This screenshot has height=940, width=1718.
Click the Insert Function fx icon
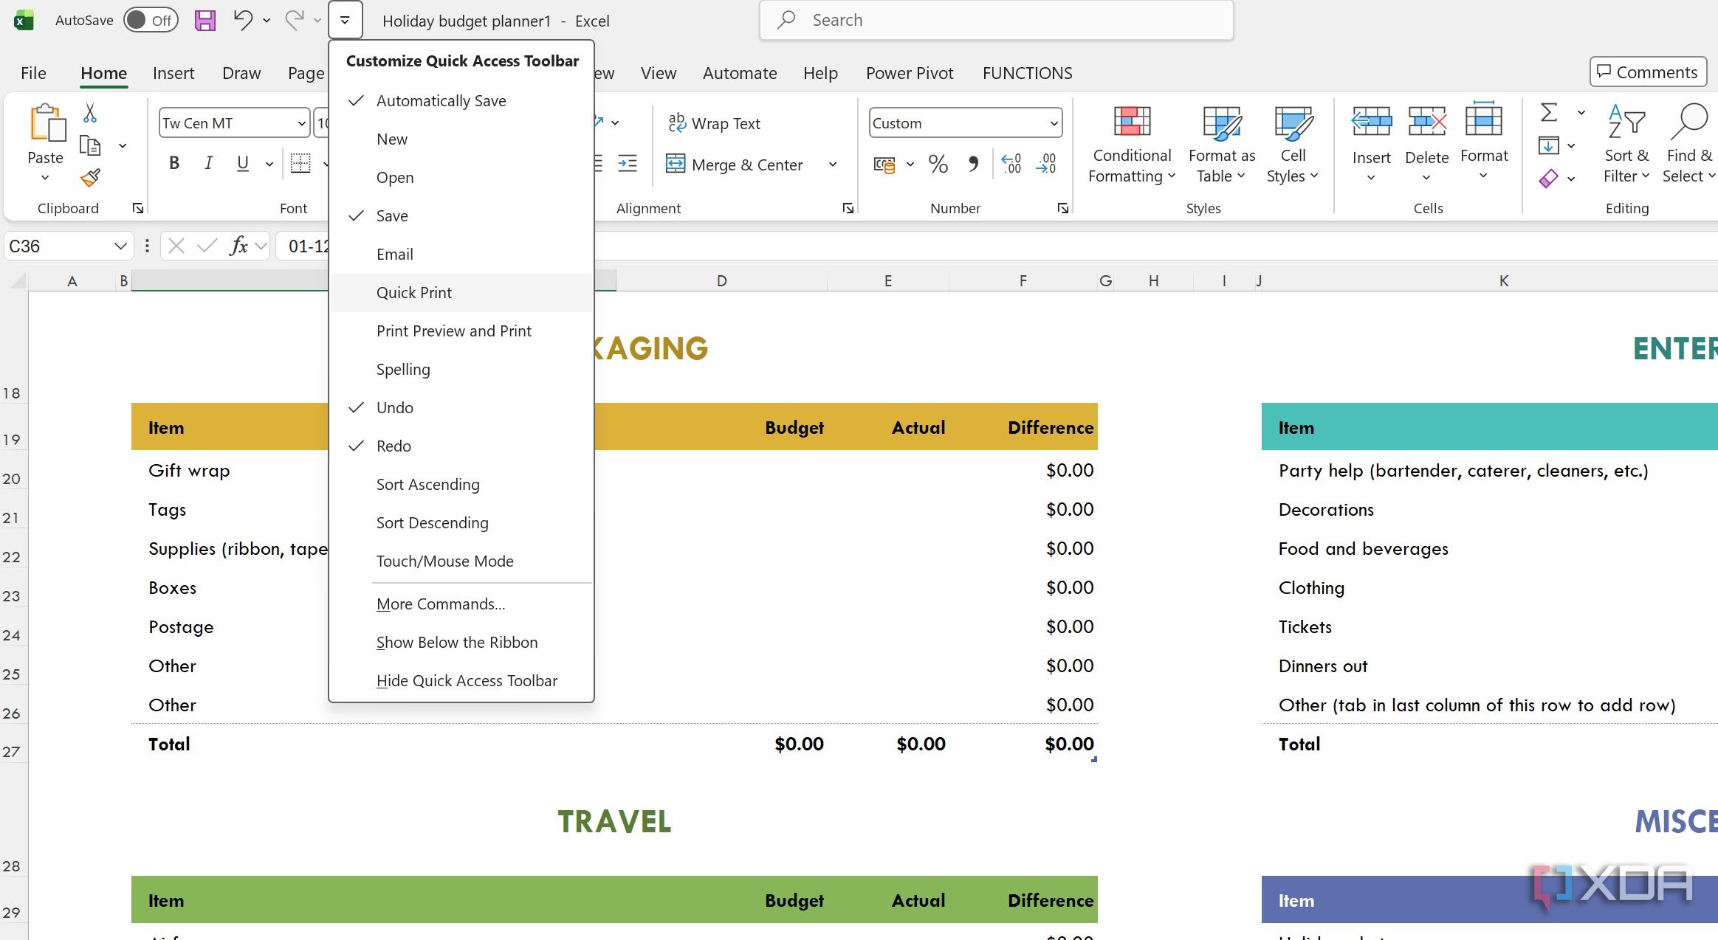(x=238, y=246)
